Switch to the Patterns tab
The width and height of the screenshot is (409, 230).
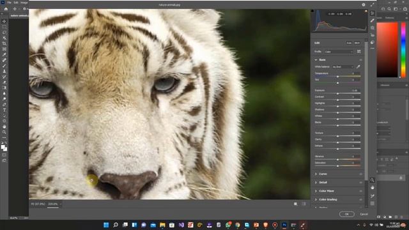[x=390, y=18]
